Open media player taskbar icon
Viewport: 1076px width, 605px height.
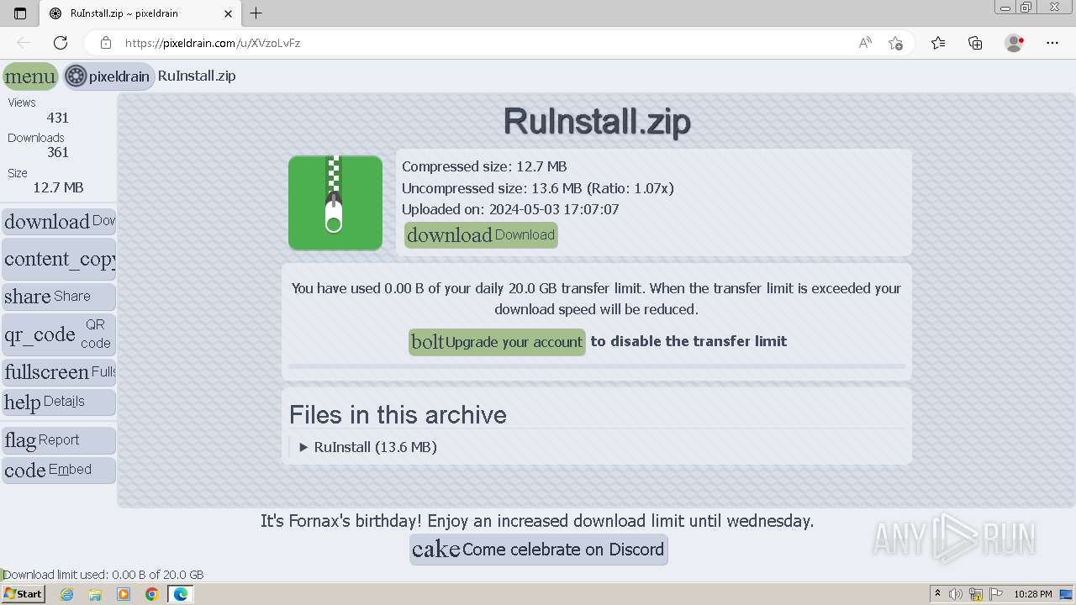tap(124, 594)
